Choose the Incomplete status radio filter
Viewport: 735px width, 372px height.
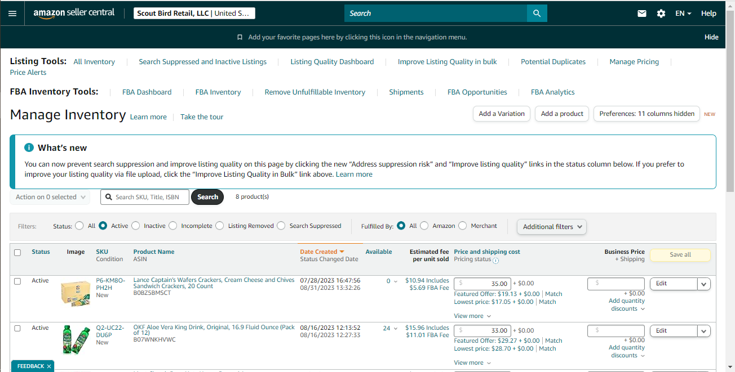[173, 226]
